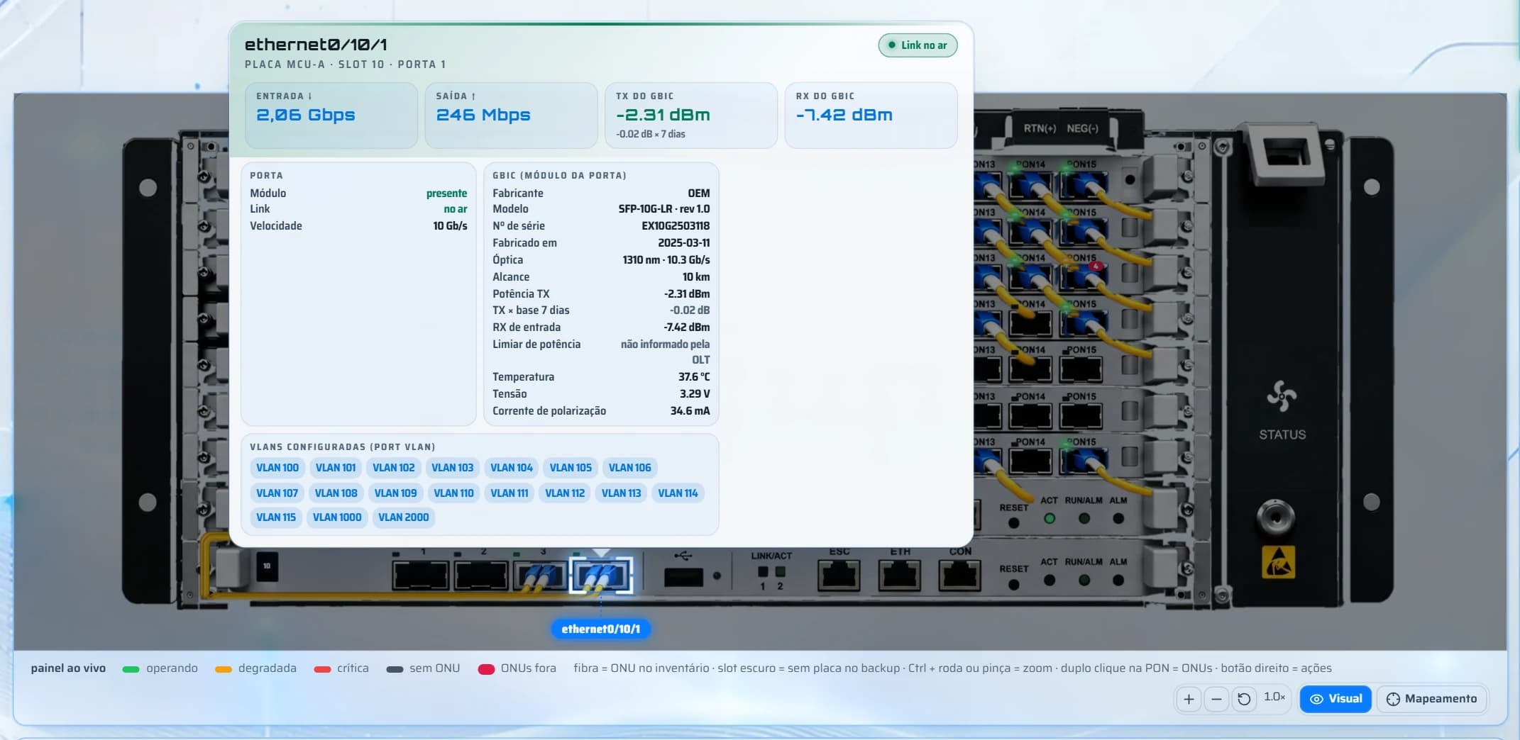This screenshot has height=740, width=1520.
Task: Select the VLAN 109 chip
Action: pyautogui.click(x=396, y=493)
